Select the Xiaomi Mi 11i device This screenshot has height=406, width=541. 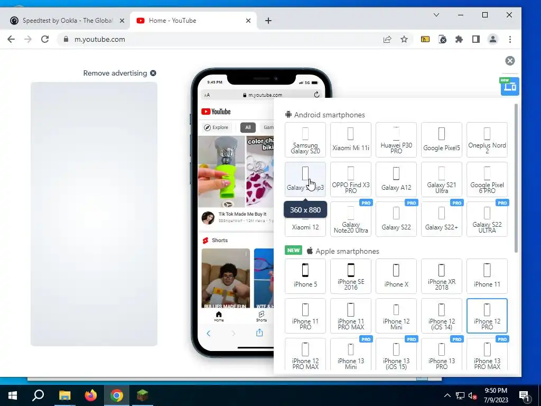coord(351,140)
